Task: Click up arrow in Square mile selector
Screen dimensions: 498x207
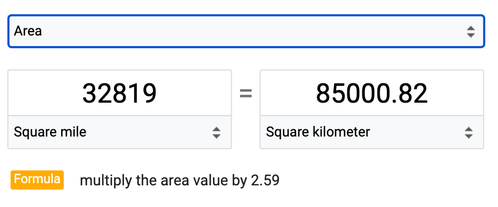Action: 216,129
